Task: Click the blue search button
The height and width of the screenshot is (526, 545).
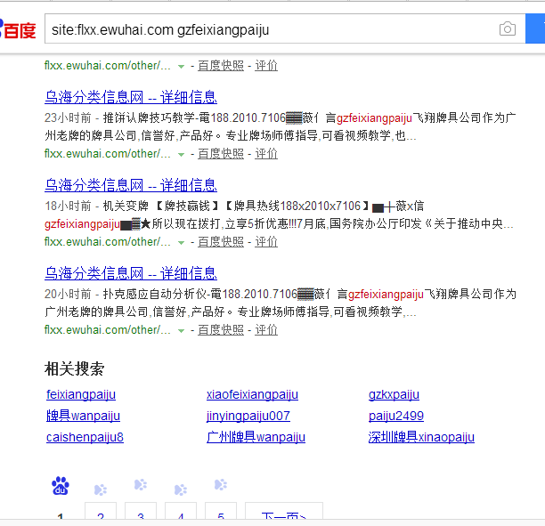Action: click(x=535, y=28)
